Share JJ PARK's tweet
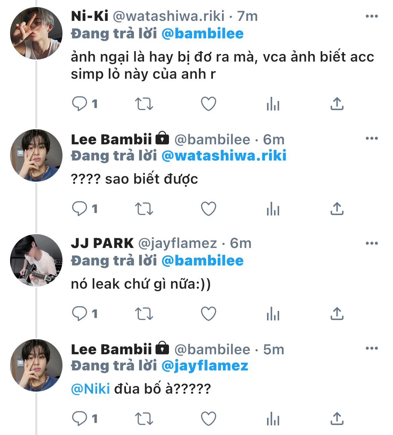 (x=337, y=314)
